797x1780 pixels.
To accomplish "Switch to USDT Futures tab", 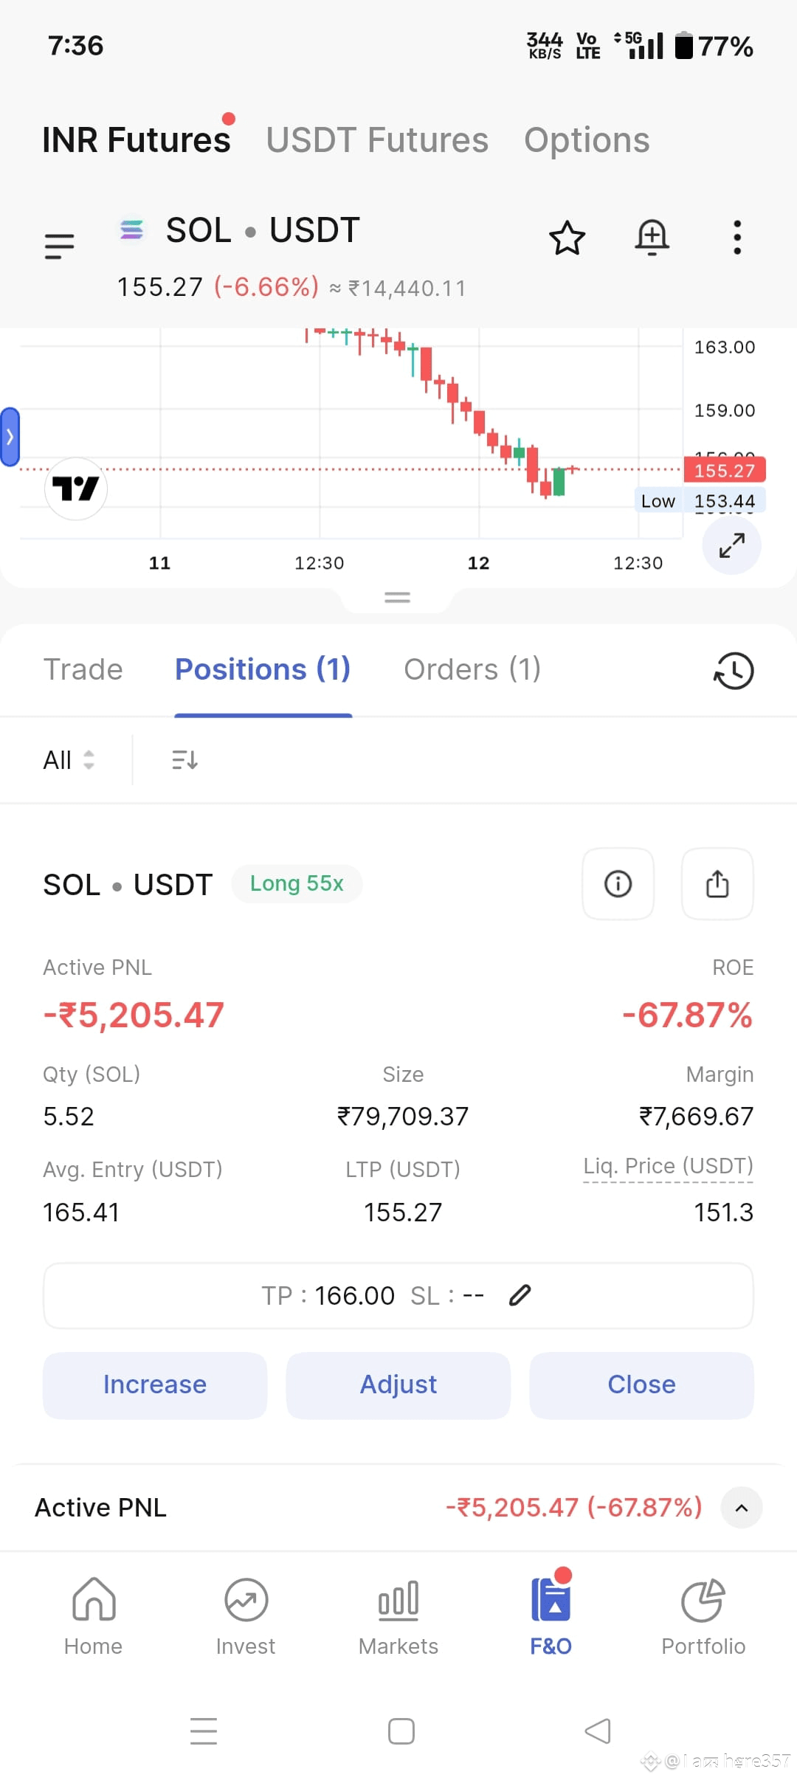I will [x=377, y=140].
